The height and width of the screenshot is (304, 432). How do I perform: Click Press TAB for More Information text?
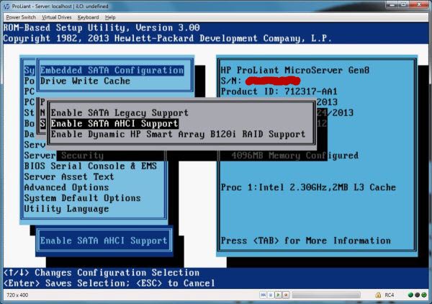pyautogui.click(x=306, y=241)
